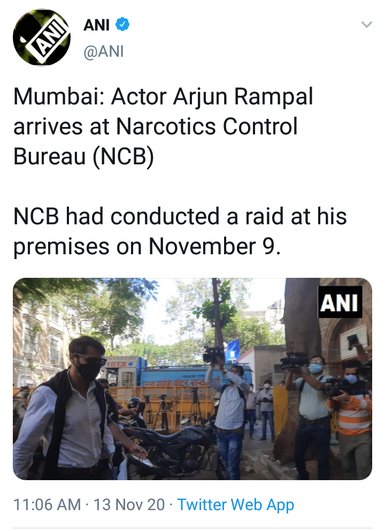The image size is (385, 531).
Task: Click the 11:06 AM timestamp
Action: 47,505
